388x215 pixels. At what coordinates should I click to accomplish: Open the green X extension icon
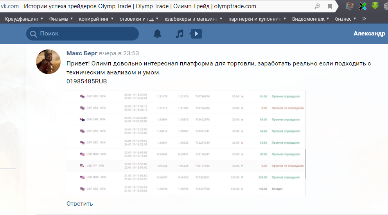(363, 6)
